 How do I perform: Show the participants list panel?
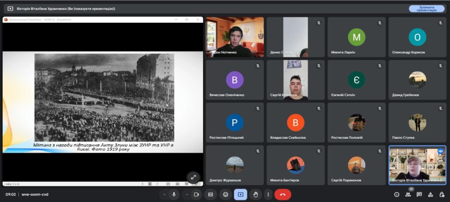tap(408, 194)
